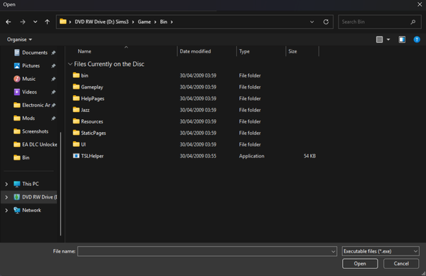Sort by Date modified column header
This screenshot has height=276, width=426.
click(195, 52)
